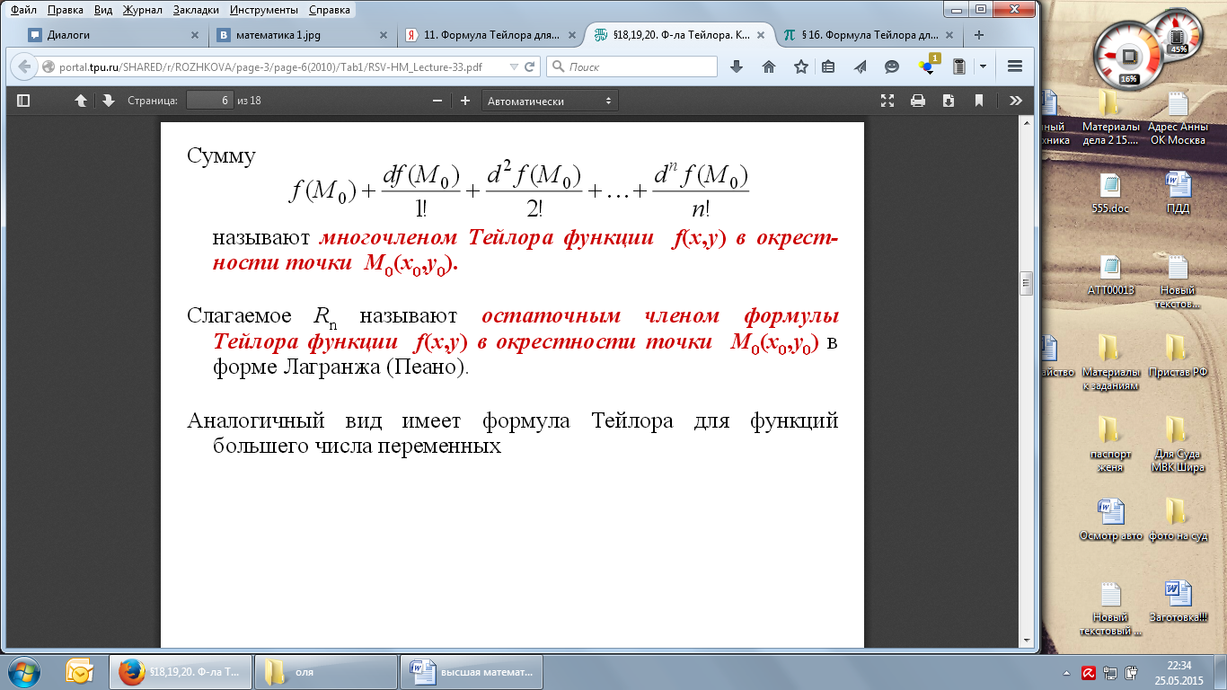Go back in browser history
This screenshot has height=690, width=1227.
click(22, 66)
